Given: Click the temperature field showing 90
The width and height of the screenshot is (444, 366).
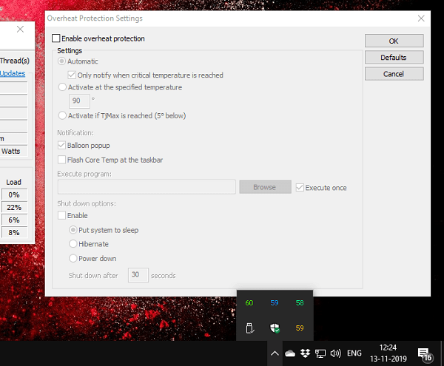Looking at the screenshot, I should click(79, 101).
